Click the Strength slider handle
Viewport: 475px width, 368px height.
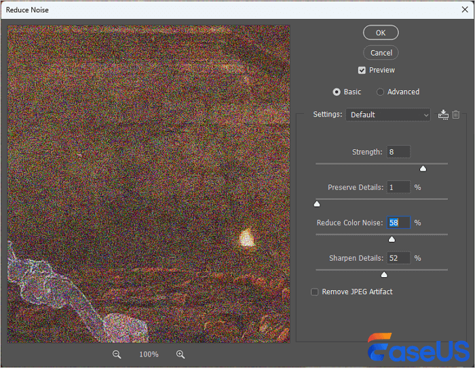tap(423, 169)
